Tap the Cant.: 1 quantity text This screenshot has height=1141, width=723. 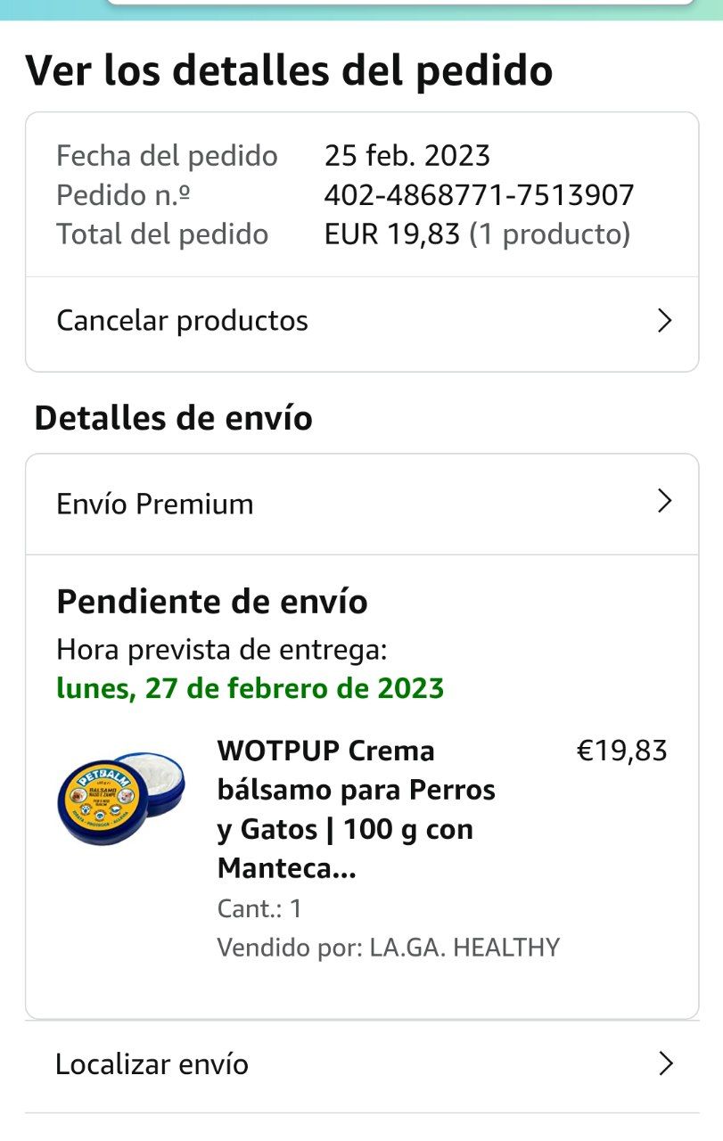[x=259, y=909]
